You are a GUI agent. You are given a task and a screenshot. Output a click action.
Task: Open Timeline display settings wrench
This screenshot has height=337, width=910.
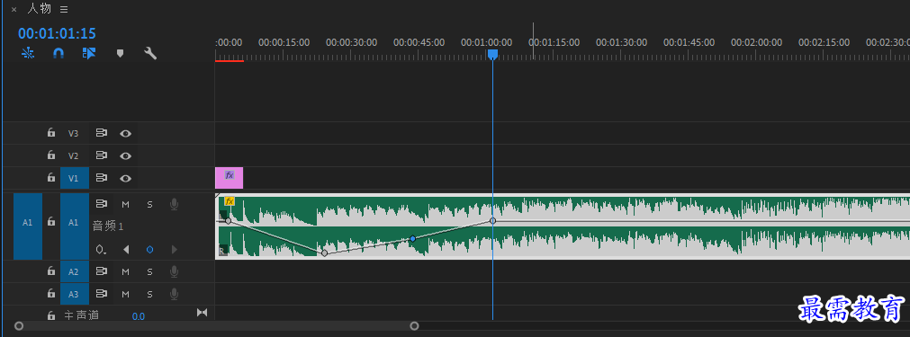pyautogui.click(x=150, y=53)
